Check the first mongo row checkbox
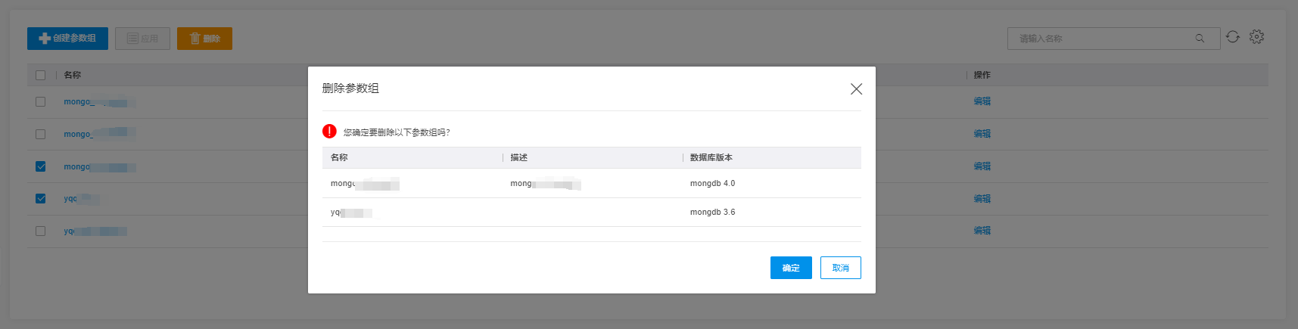This screenshot has width=1298, height=329. pyautogui.click(x=41, y=101)
